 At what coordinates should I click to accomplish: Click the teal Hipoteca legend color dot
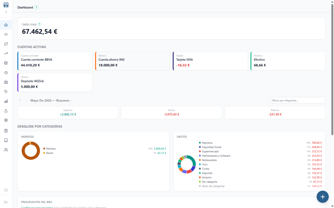[x=200, y=143]
